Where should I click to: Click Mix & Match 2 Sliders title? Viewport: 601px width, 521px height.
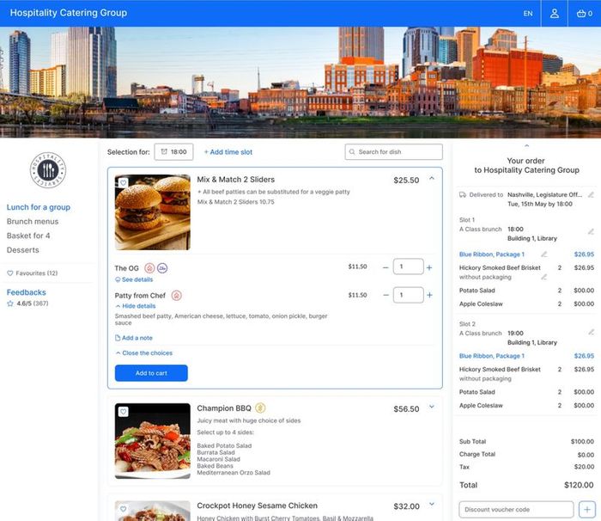236,180
